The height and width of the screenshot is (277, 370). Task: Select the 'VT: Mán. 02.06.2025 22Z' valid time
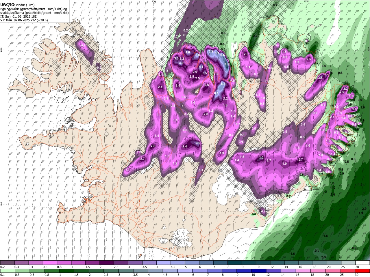(18, 20)
